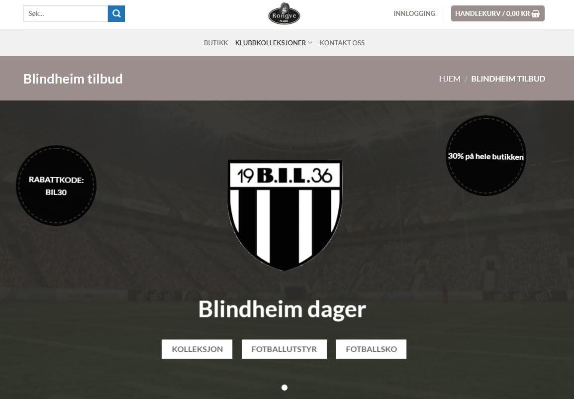The width and height of the screenshot is (574, 399).
Task: Follow the Hjem breadcrumb link
Action: [x=450, y=79]
